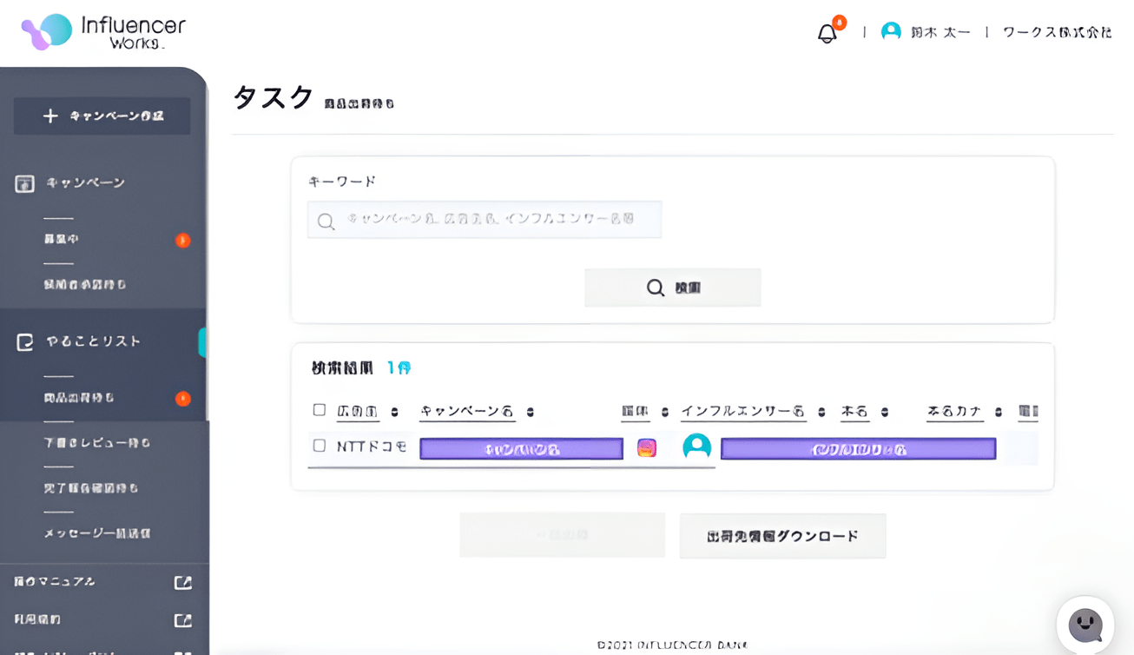Screen dimensions: 1134x655
Task: Open キャンペーン in the sidebar
Action: (x=85, y=183)
